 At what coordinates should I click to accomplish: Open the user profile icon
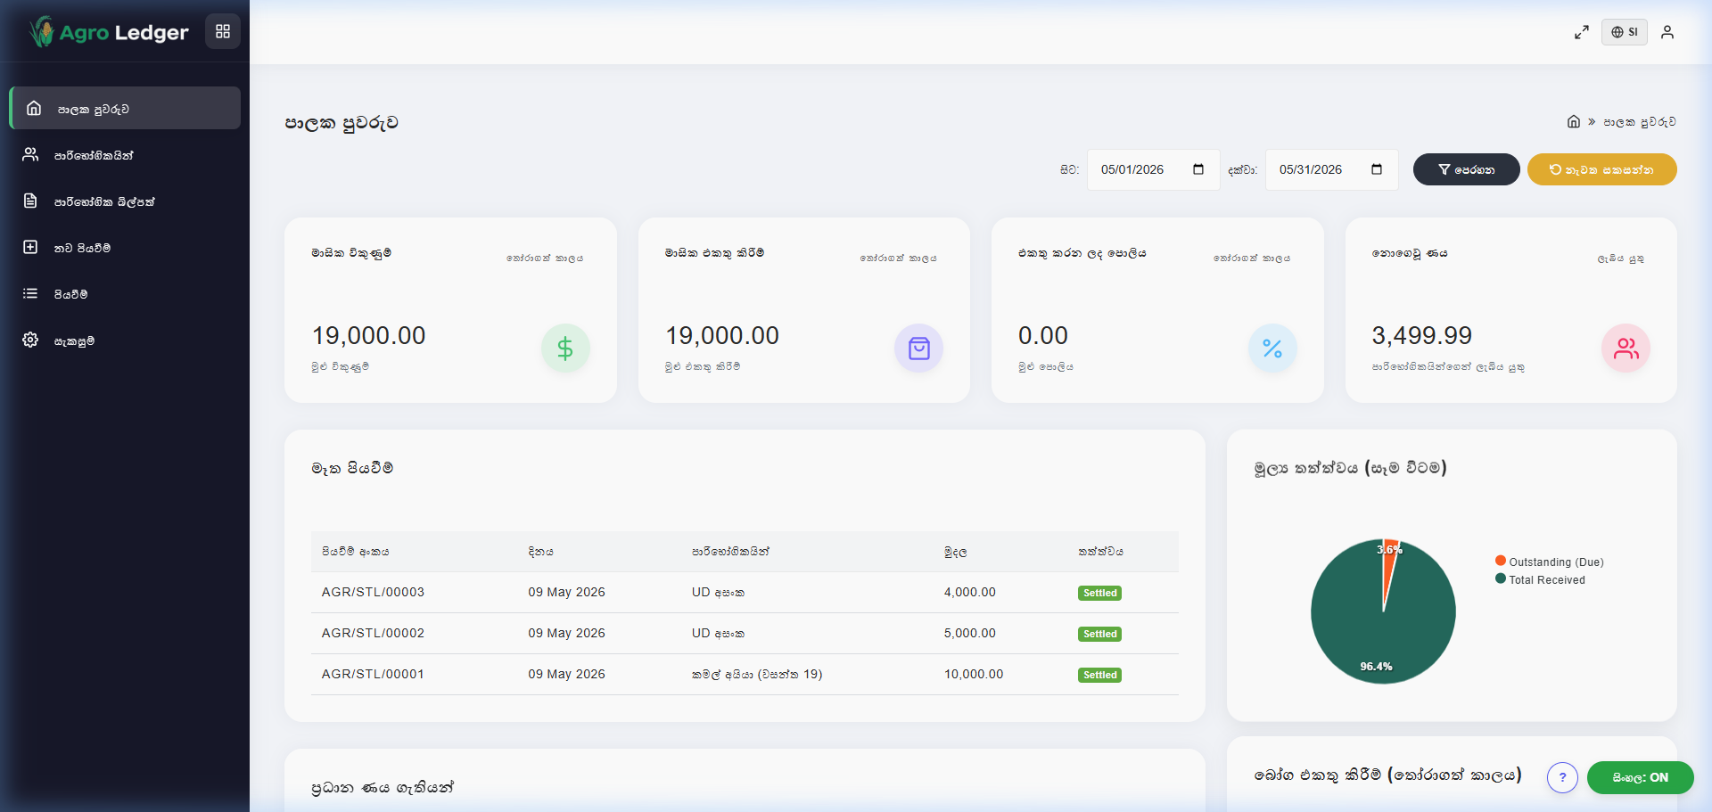[x=1667, y=32]
